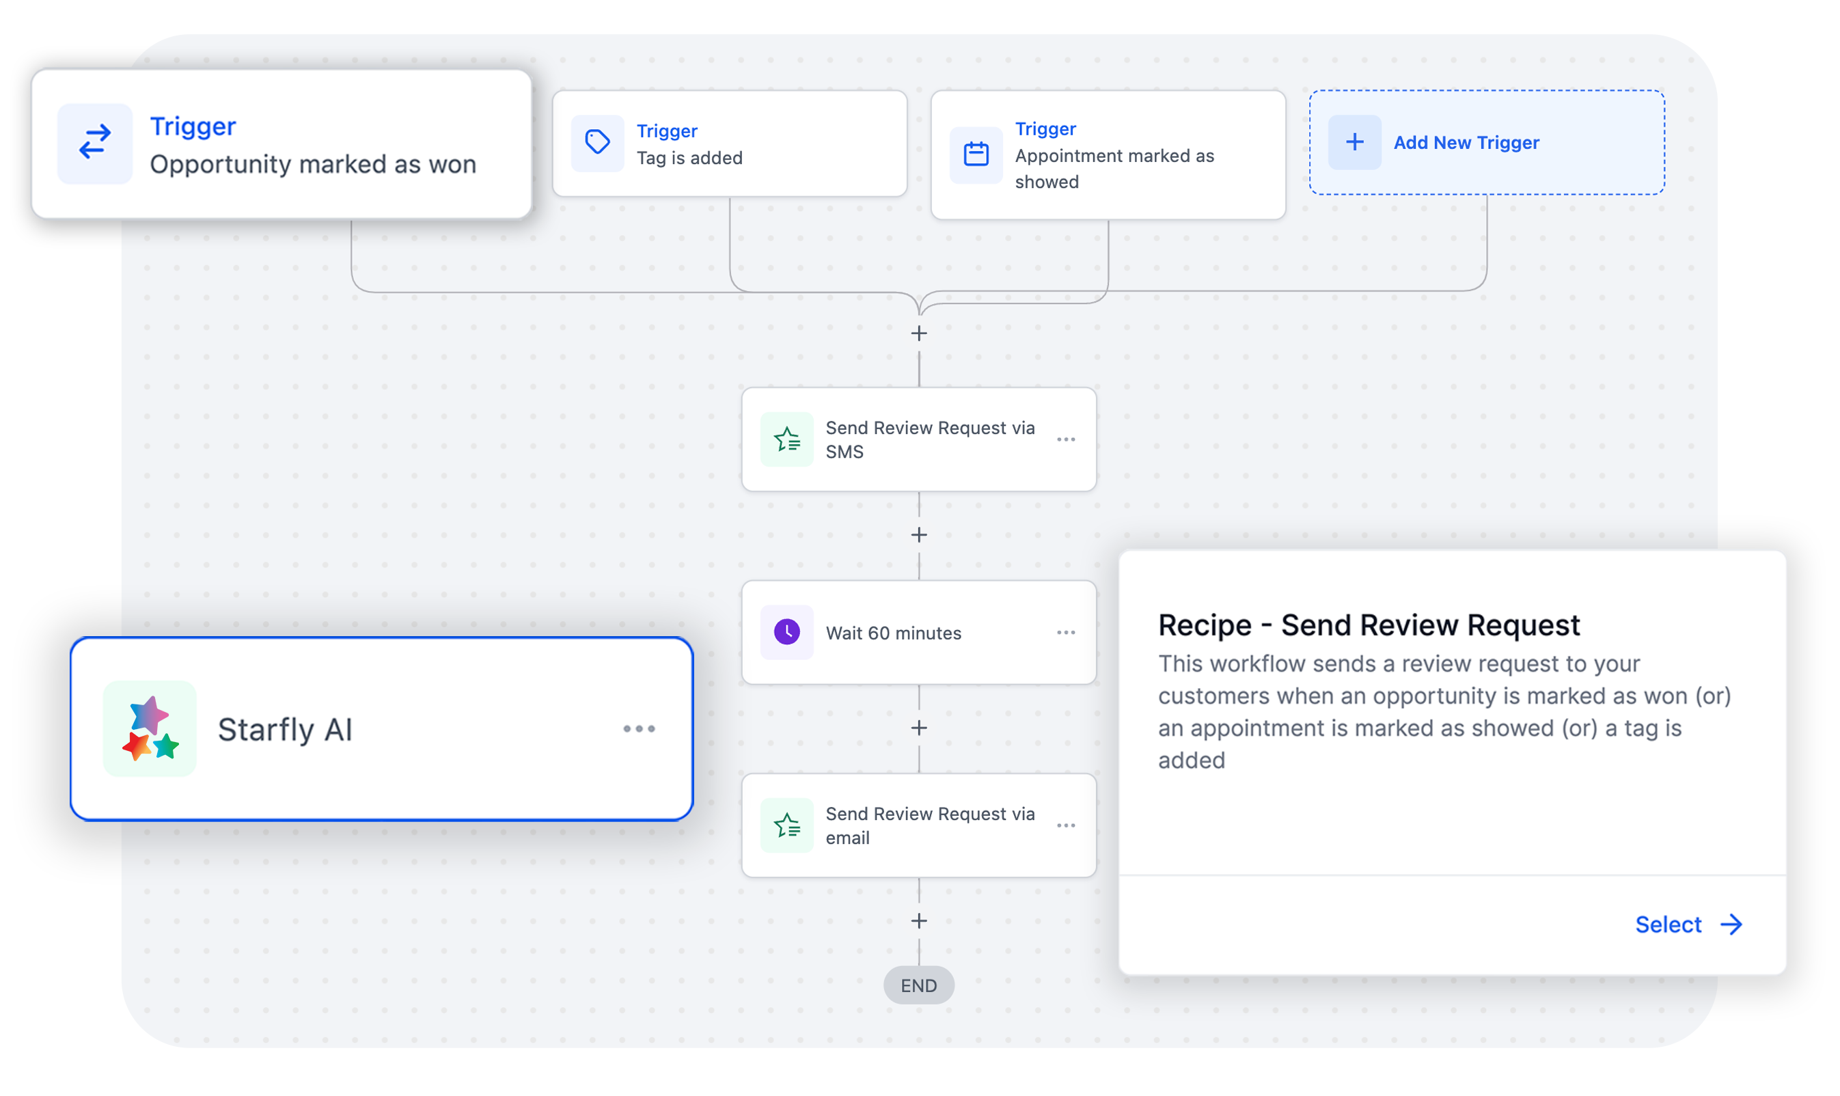Open three-dot menu on Wait 60 minutes step

1065,632
